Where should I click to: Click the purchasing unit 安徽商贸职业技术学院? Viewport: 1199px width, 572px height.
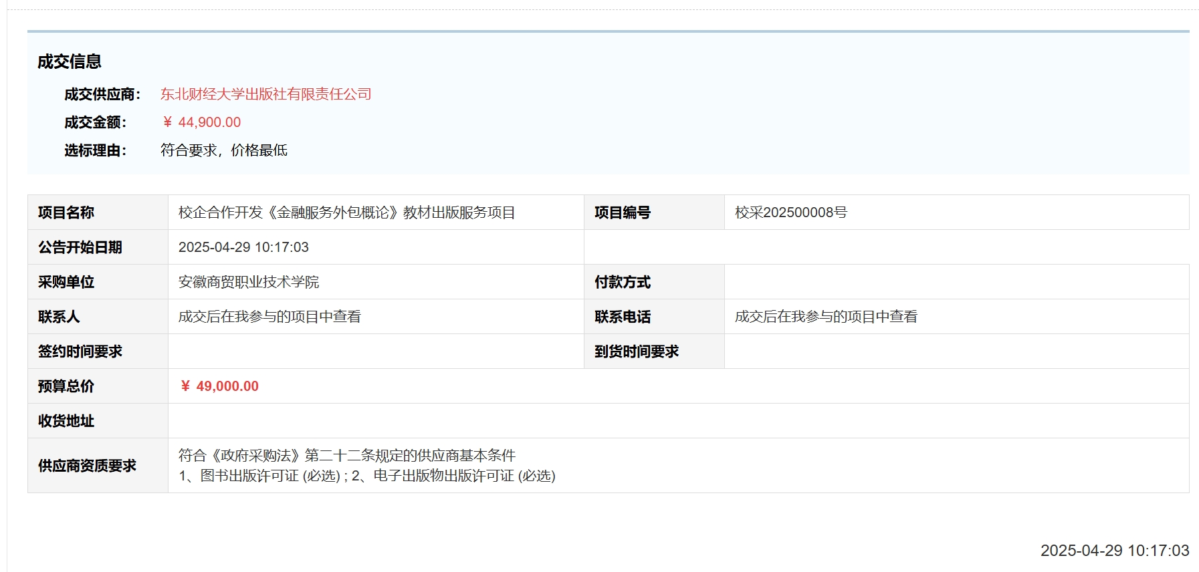pos(249,282)
